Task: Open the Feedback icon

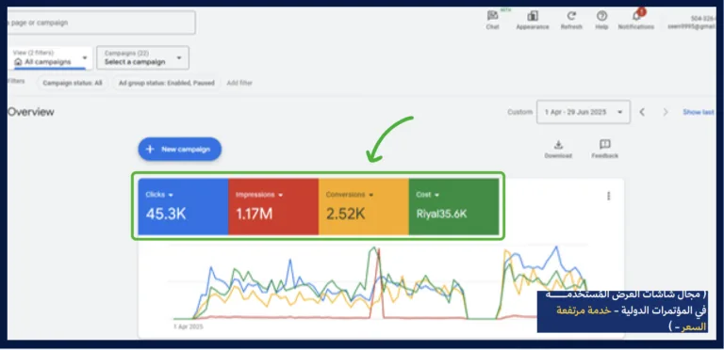Action: [605, 150]
